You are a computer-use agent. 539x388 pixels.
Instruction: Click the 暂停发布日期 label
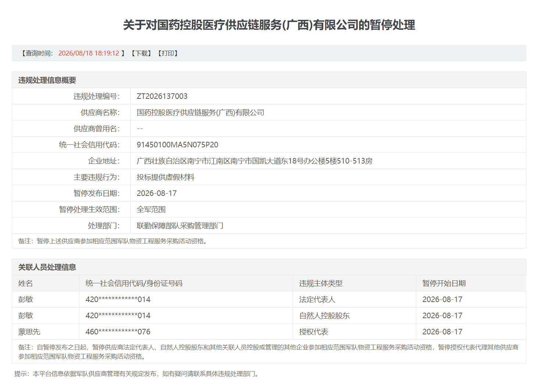pyautogui.click(x=97, y=193)
